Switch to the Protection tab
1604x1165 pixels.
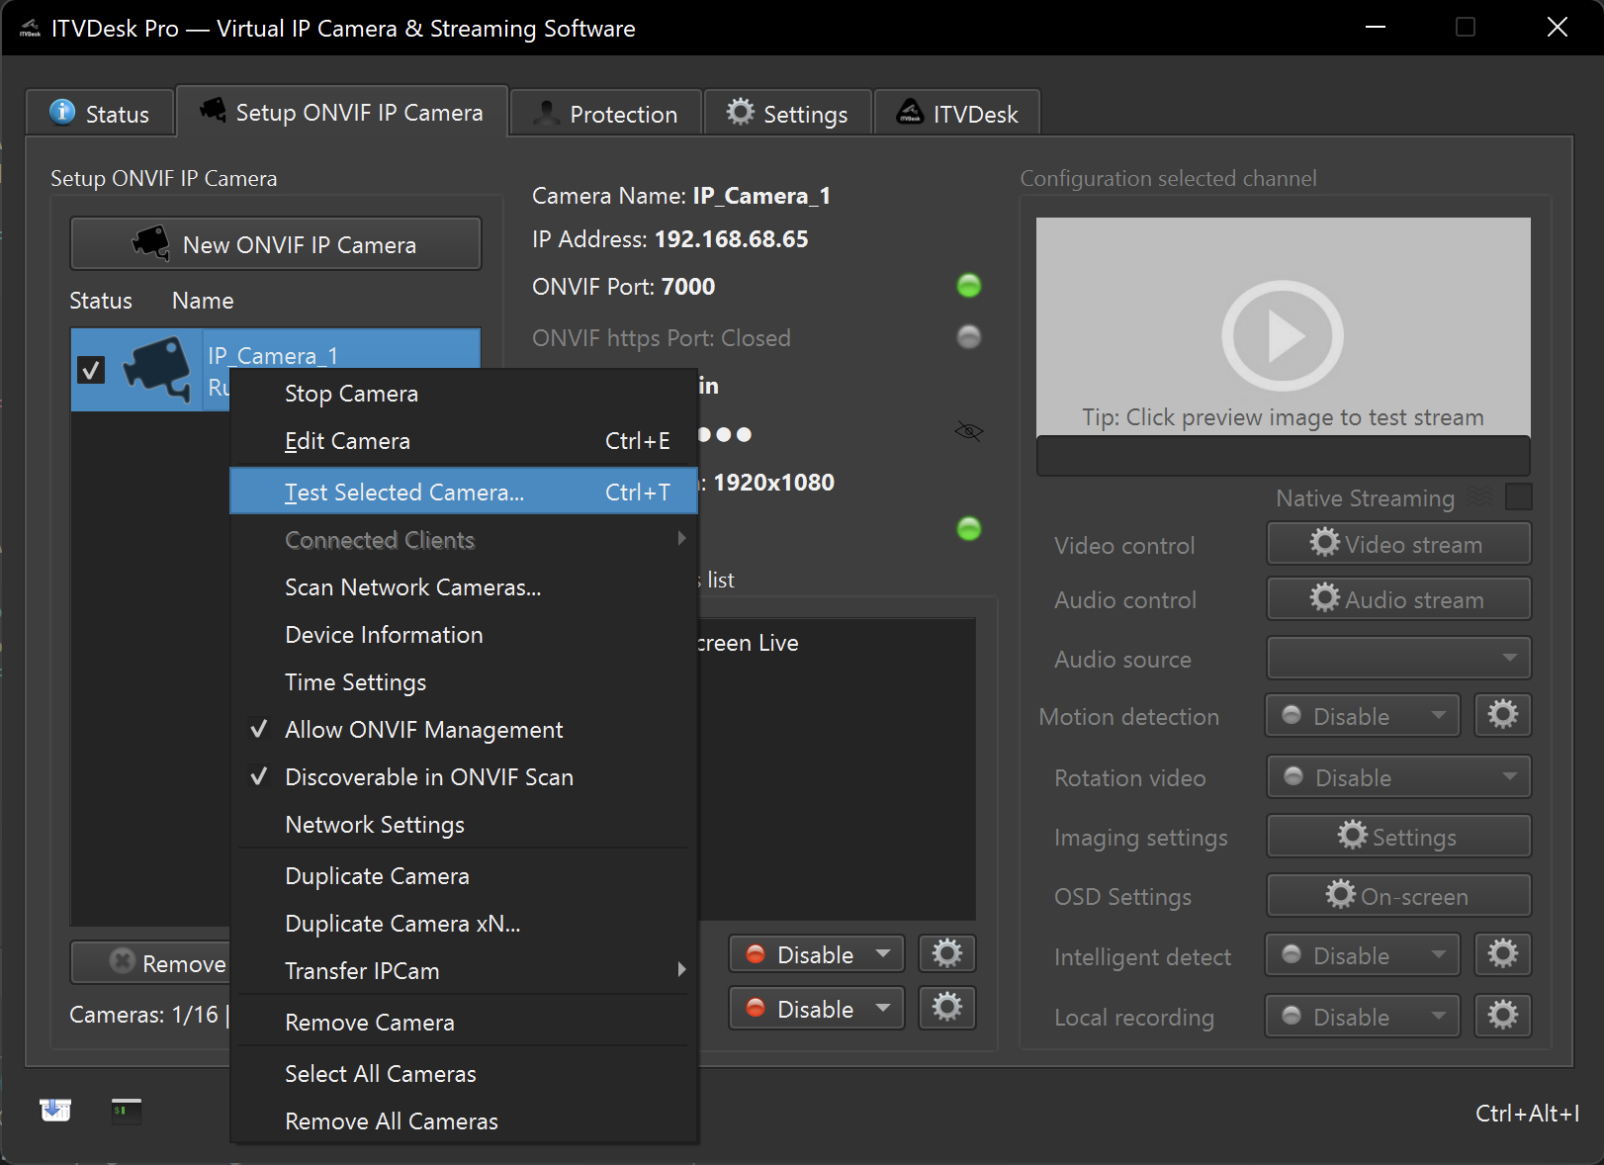tap(605, 114)
